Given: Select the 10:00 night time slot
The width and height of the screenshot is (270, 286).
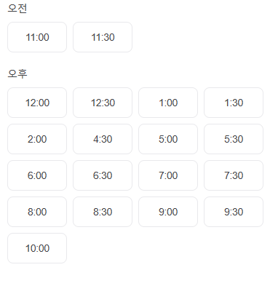Looking at the screenshot, I should [x=37, y=248].
